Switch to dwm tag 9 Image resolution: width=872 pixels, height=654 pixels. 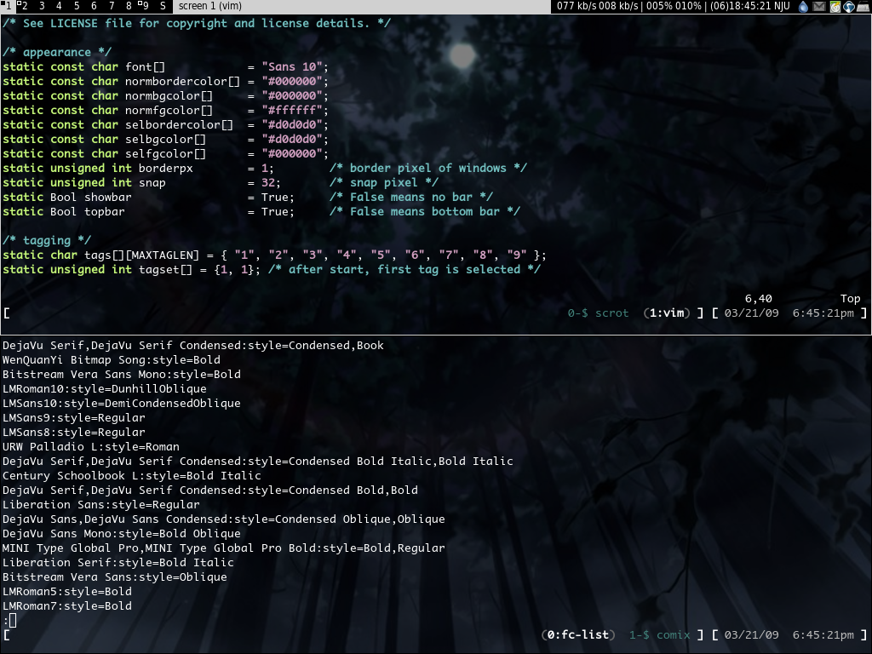pos(146,6)
